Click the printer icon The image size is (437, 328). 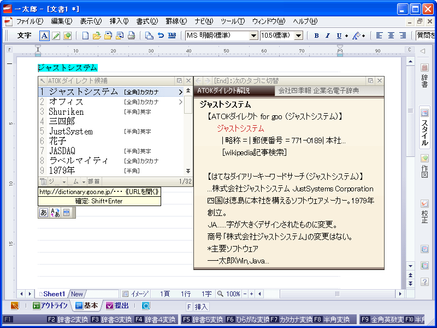[x=131, y=36]
